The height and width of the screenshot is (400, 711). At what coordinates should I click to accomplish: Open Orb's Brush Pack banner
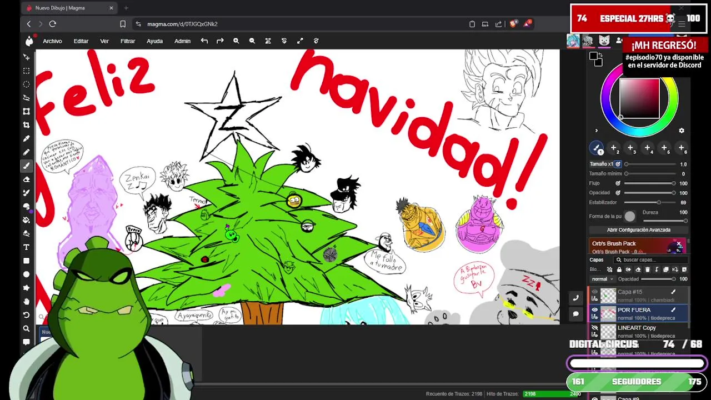(x=638, y=247)
